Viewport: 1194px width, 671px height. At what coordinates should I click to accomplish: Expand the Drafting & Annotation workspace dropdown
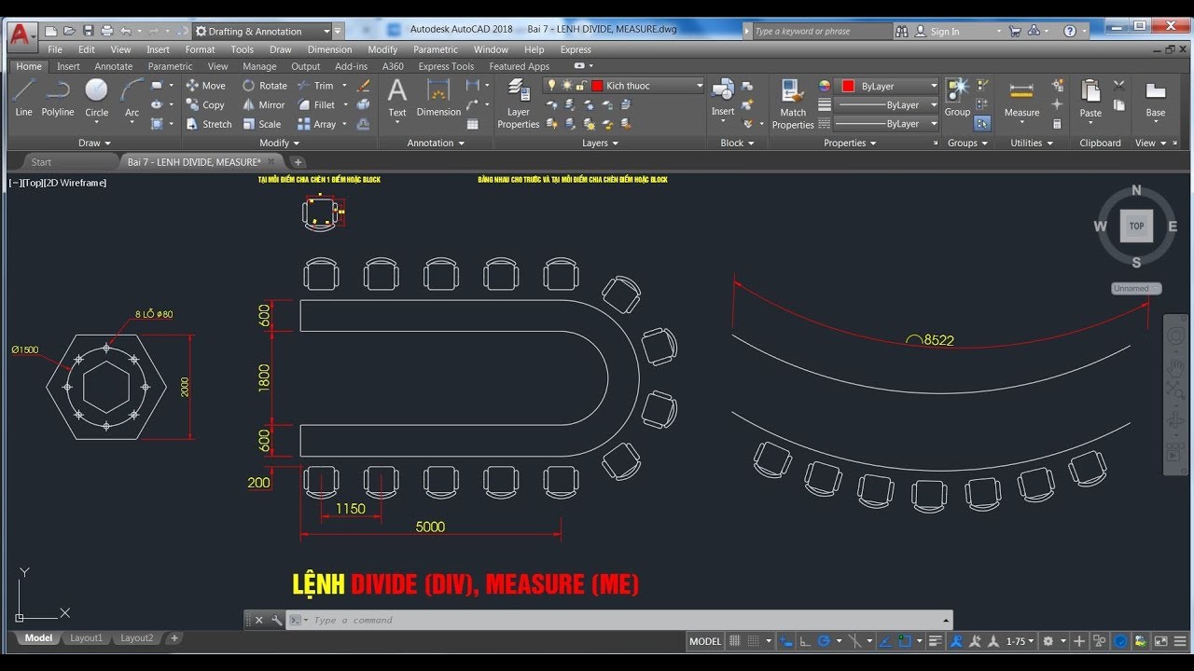(x=326, y=31)
